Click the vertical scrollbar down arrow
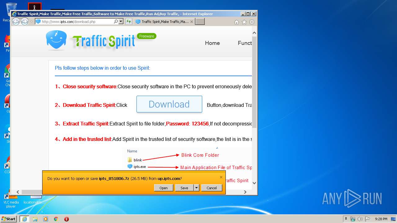The width and height of the screenshot is (397, 223). 254,183
